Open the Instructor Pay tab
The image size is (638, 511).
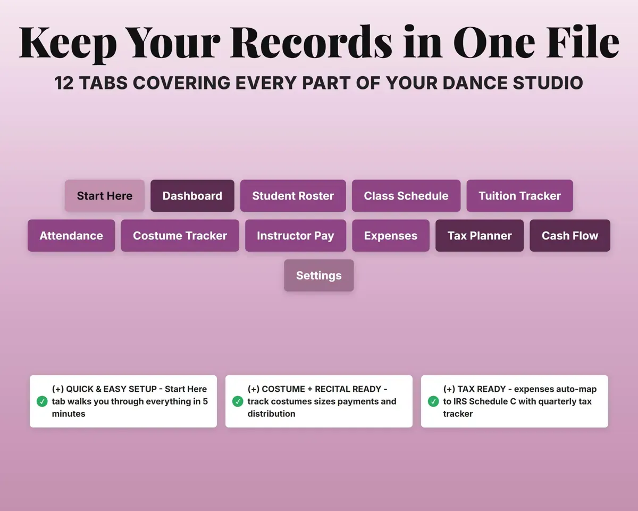[296, 236]
